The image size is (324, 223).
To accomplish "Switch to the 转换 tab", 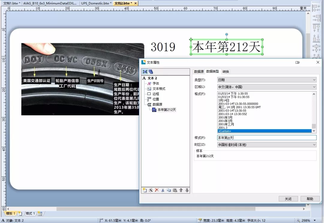I will (x=226, y=72).
